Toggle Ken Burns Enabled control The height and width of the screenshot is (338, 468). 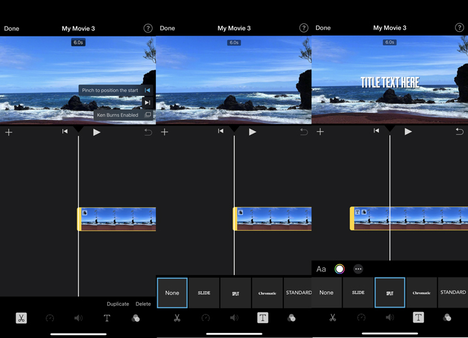pyautogui.click(x=123, y=115)
